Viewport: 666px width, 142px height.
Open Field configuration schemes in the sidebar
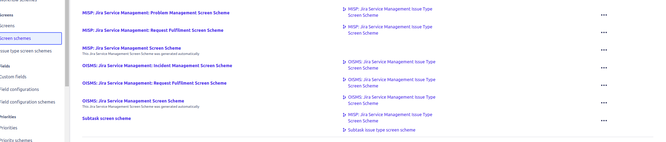27,102
